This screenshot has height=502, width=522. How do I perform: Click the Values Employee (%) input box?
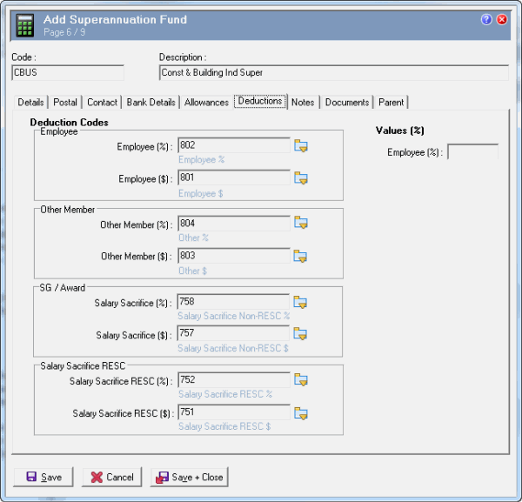472,152
